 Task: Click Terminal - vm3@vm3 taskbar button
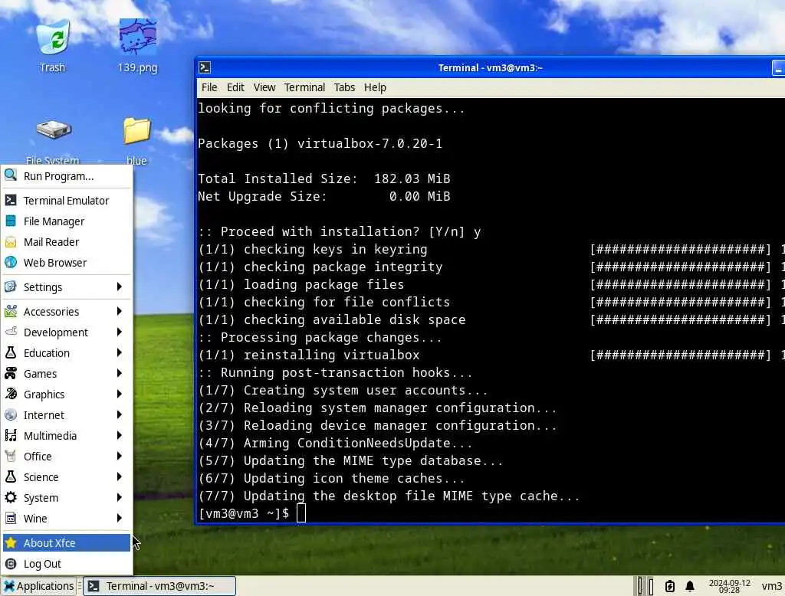[159, 586]
